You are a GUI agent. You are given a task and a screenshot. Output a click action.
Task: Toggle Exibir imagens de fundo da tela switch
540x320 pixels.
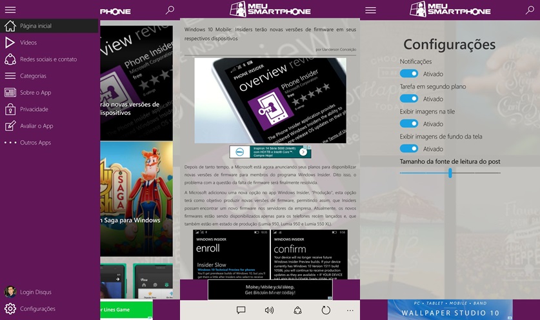click(x=409, y=148)
